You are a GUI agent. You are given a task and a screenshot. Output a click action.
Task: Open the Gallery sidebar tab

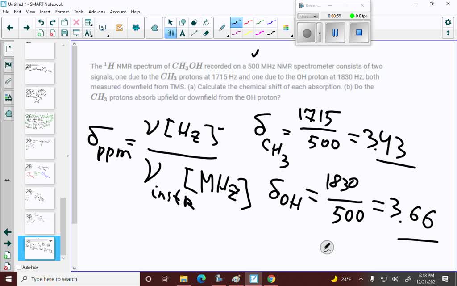pos(8,65)
